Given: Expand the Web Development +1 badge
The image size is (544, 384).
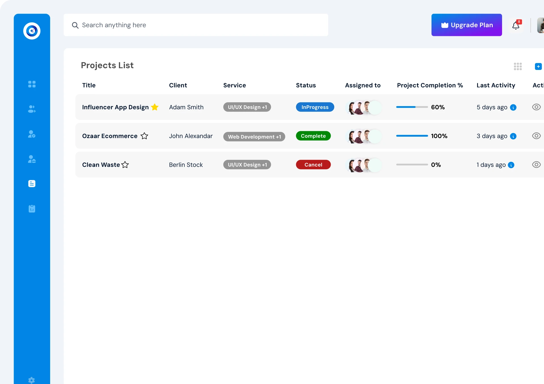Looking at the screenshot, I should click(x=254, y=136).
